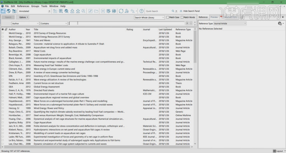Viewport: 286px width, 153px height.
Task: Open the Layout button at bottom right
Action: click(x=278, y=151)
